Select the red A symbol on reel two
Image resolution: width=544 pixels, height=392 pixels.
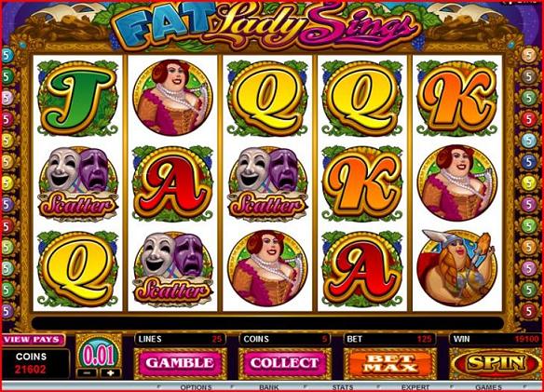point(172,183)
